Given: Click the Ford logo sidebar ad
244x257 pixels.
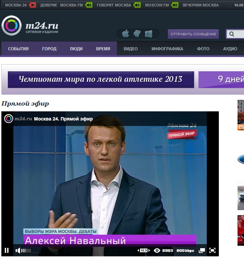Looking at the screenshot, I should [241, 159].
